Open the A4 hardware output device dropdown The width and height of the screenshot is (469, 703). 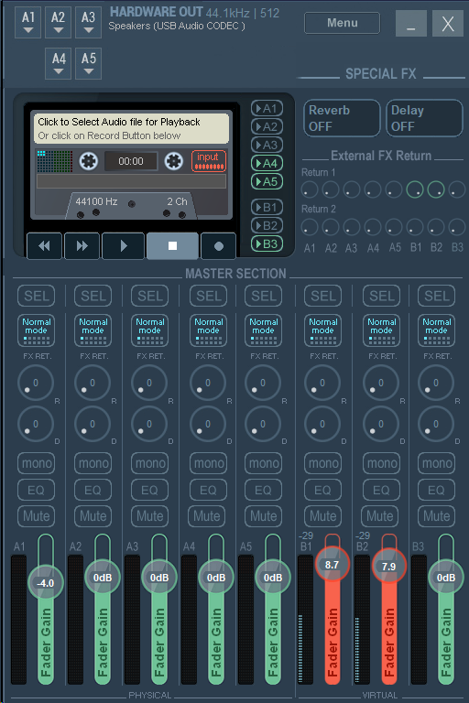(x=59, y=64)
